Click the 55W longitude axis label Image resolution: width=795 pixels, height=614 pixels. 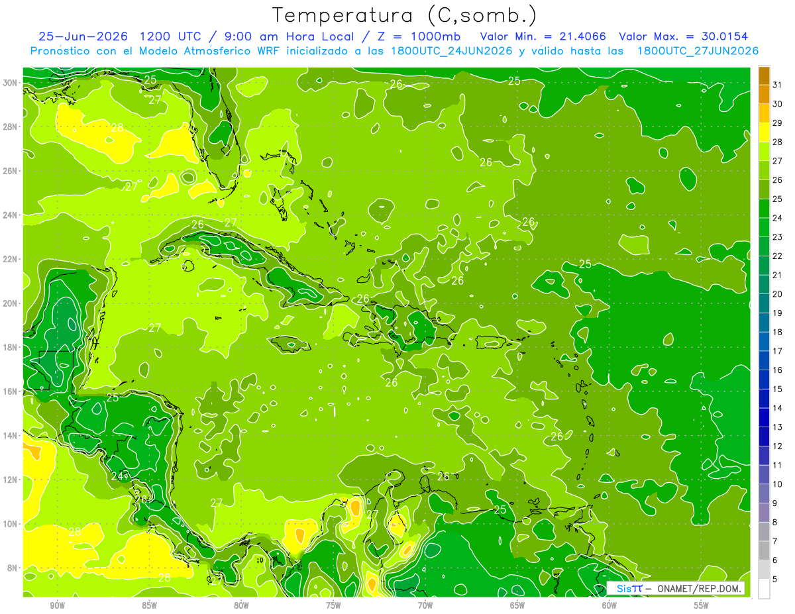(702, 606)
